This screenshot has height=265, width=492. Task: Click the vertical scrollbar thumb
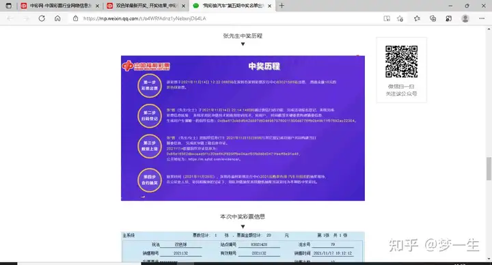pos(489,169)
